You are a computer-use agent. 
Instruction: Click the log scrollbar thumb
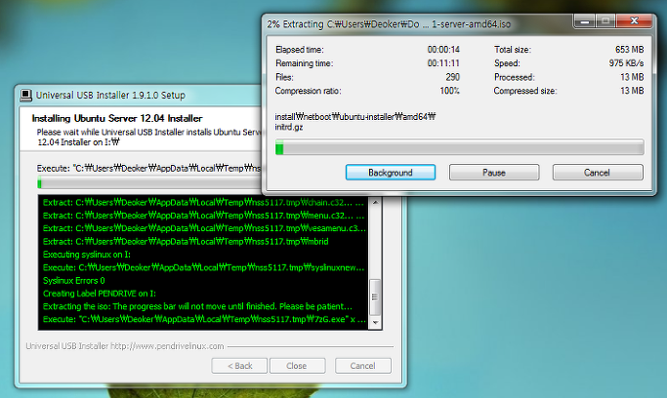(x=375, y=297)
